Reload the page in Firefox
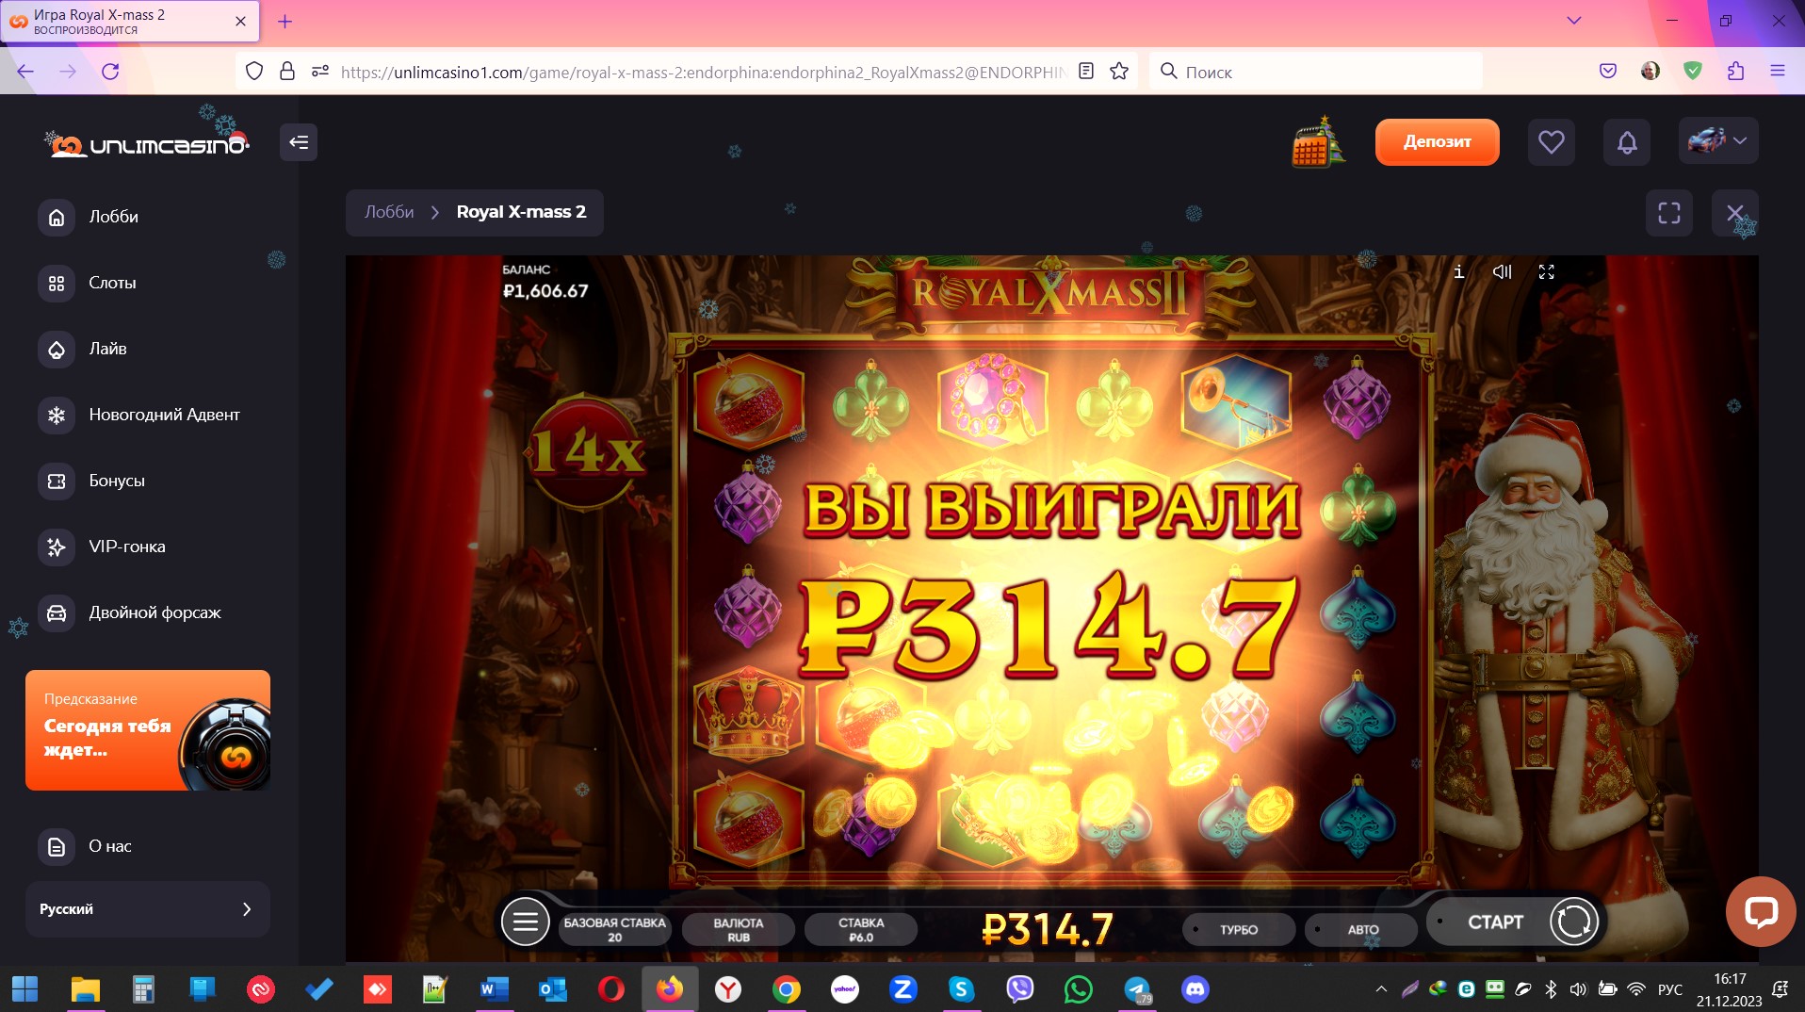Viewport: 1805px width, 1012px height. pos(110,72)
